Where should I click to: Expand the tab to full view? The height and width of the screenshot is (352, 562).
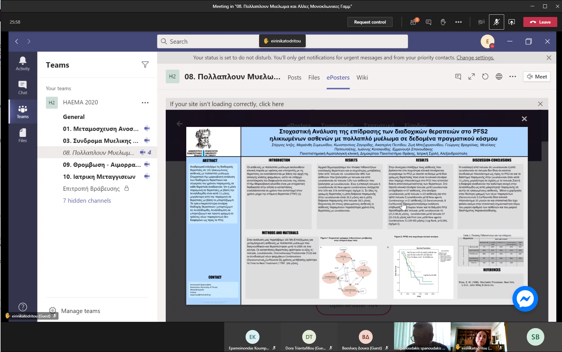coord(471,77)
